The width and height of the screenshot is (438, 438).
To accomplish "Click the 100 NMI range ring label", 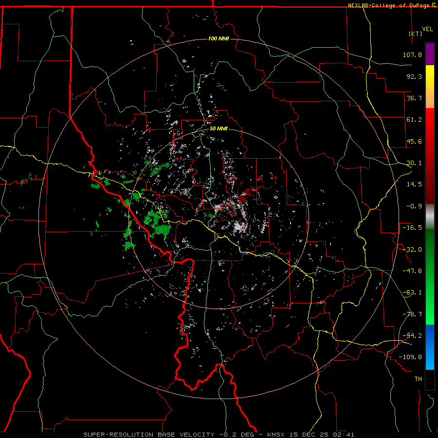I will tap(219, 38).
